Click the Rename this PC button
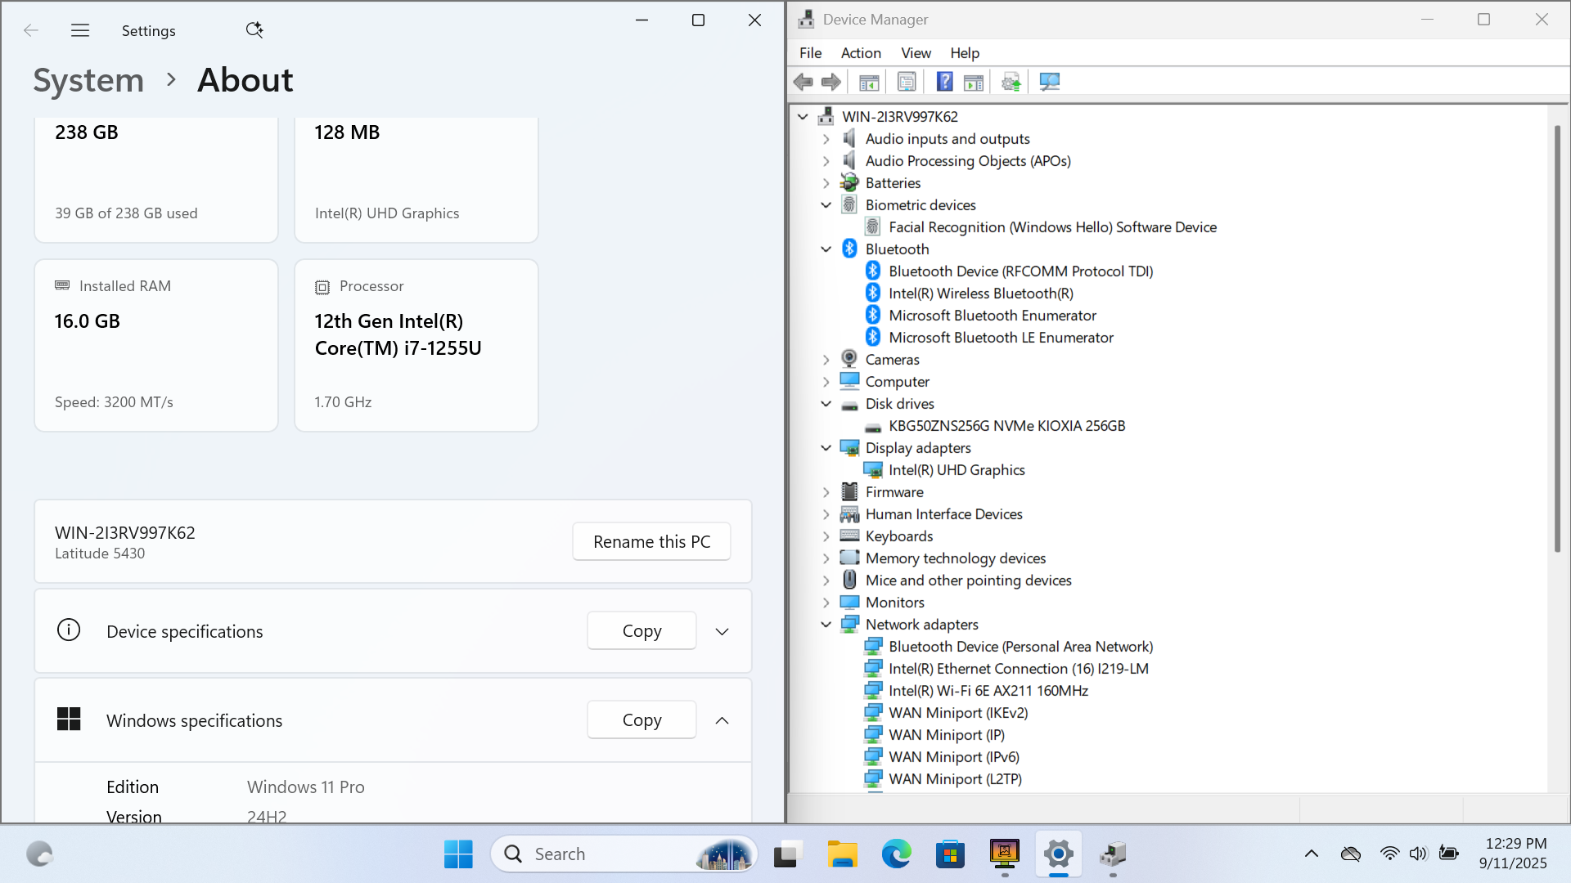The width and height of the screenshot is (1571, 883). click(651, 541)
